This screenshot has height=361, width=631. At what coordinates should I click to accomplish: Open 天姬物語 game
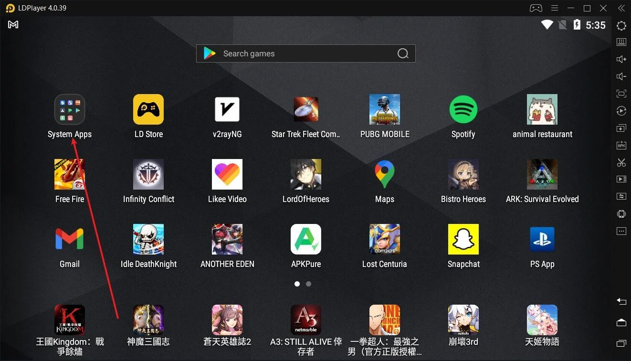542,320
